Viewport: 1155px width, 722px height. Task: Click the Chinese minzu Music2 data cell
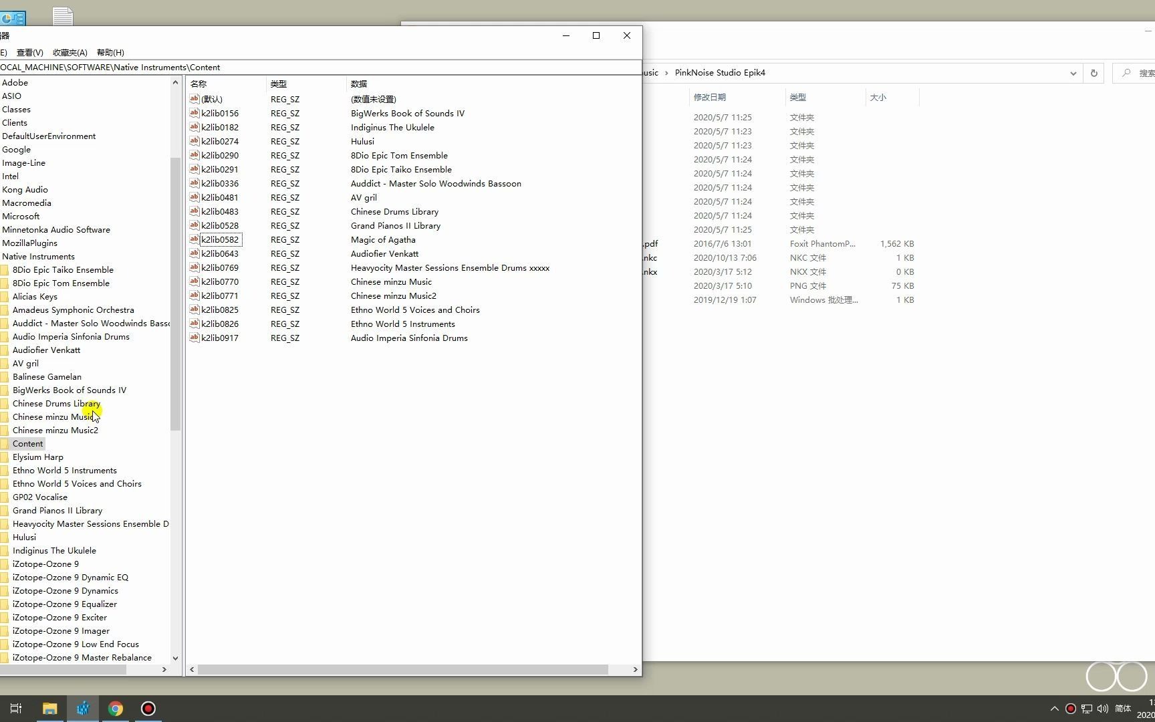[x=394, y=295]
